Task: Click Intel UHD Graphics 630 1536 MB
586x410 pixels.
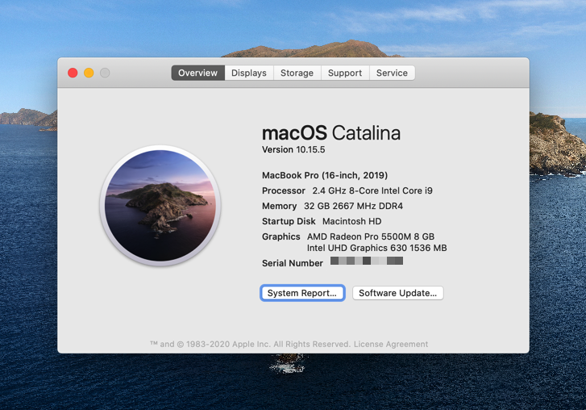Action: tap(376, 248)
